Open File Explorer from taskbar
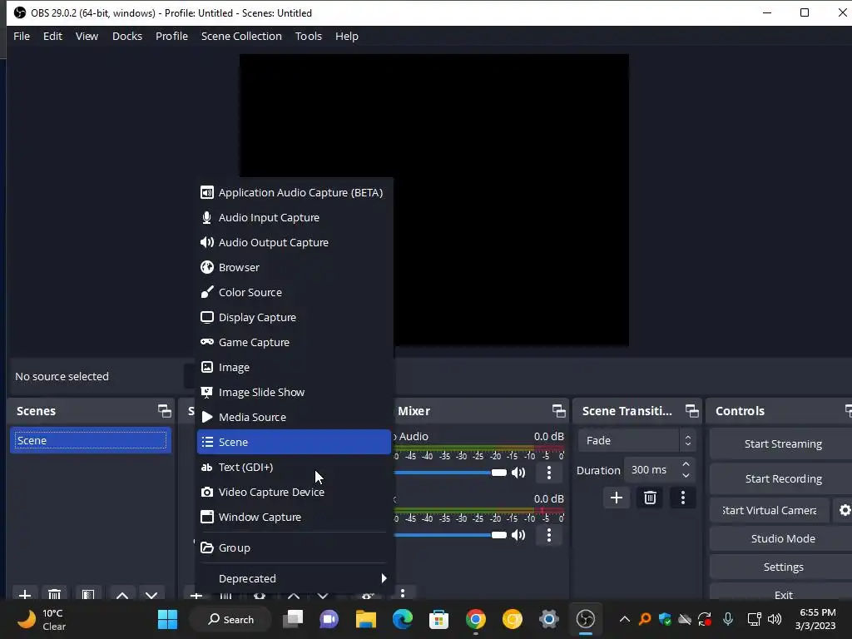This screenshot has height=639, width=852. click(x=366, y=619)
